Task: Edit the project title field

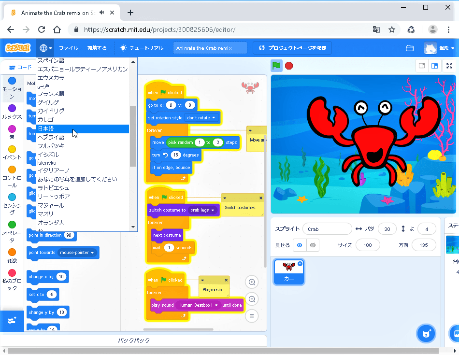Action: click(210, 48)
